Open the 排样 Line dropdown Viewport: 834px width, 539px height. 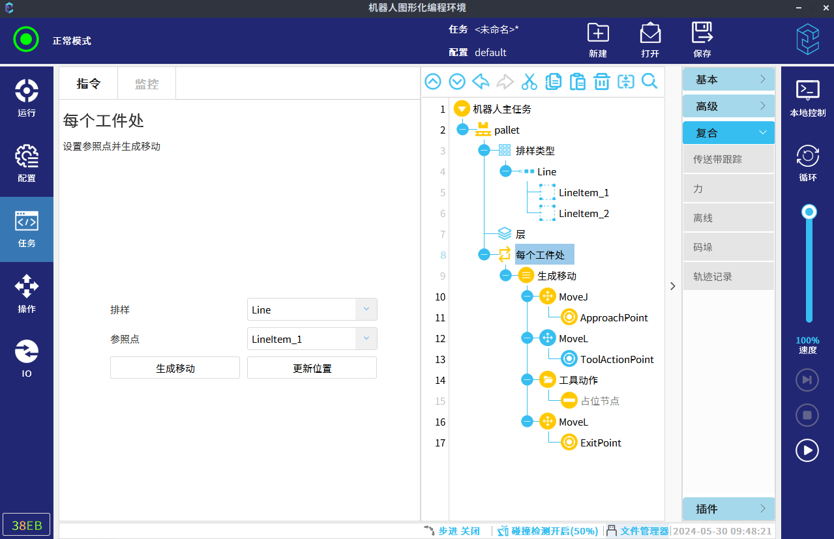coord(366,310)
